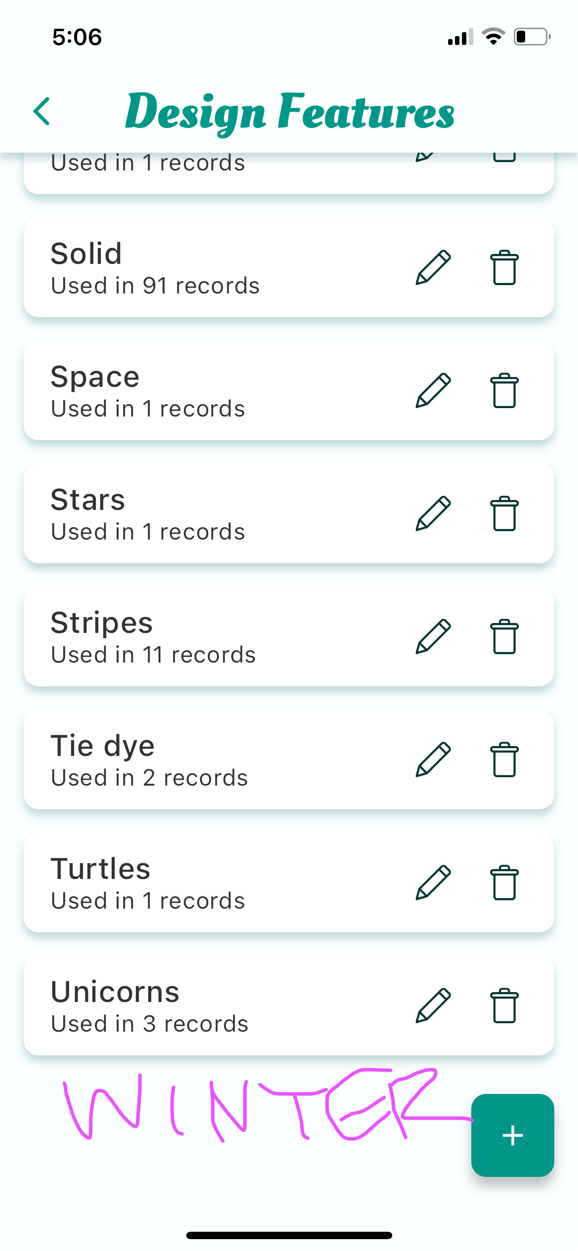Delete the Unicorns design feature

(504, 1005)
